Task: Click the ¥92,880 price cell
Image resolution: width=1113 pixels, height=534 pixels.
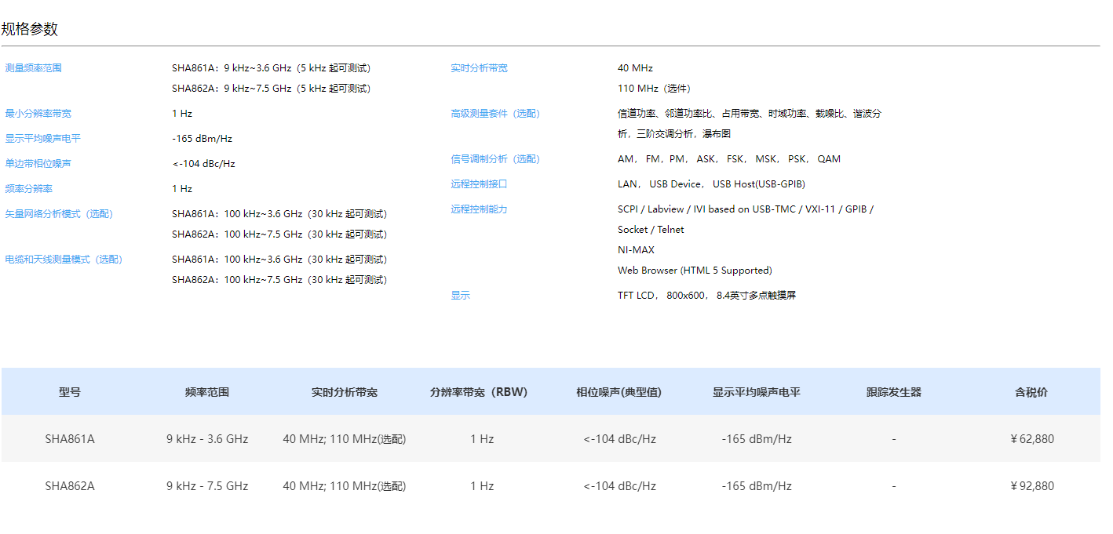Action: [x=1032, y=486]
